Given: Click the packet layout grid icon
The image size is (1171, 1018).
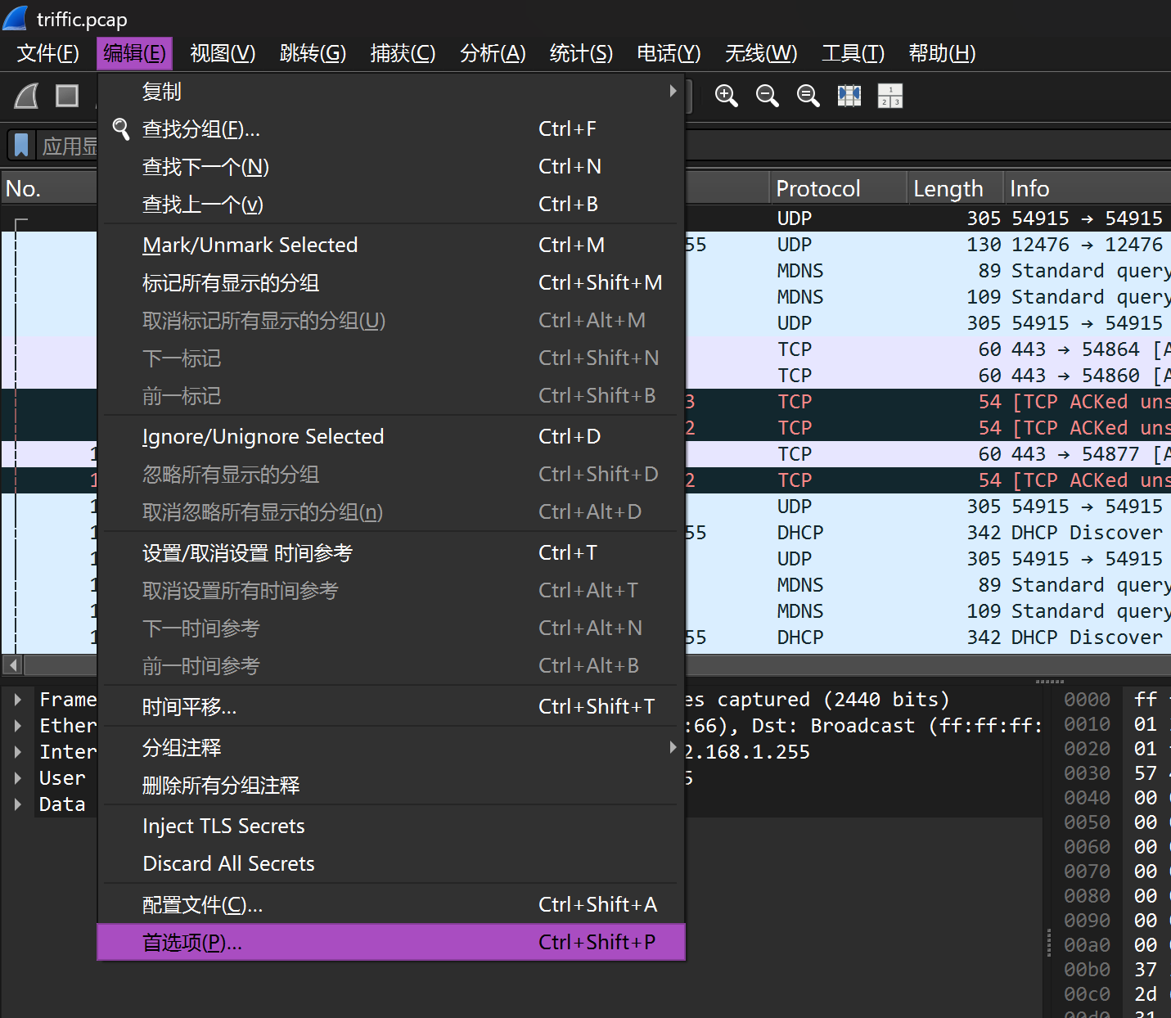Looking at the screenshot, I should pyautogui.click(x=890, y=96).
